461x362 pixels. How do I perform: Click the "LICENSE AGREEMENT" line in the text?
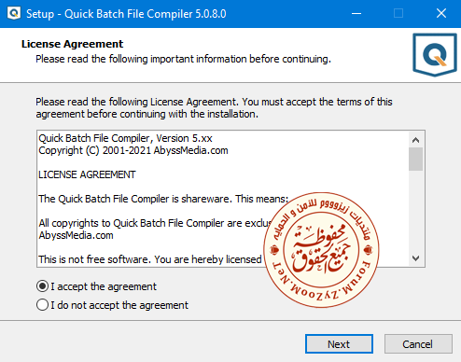click(87, 174)
